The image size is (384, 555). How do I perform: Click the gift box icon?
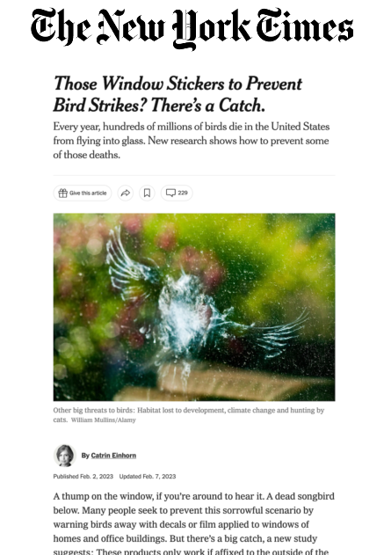pyautogui.click(x=62, y=193)
